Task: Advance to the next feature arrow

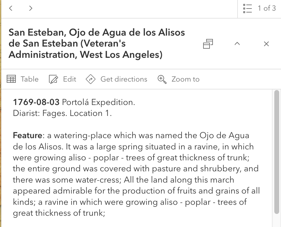Action: 30,8
